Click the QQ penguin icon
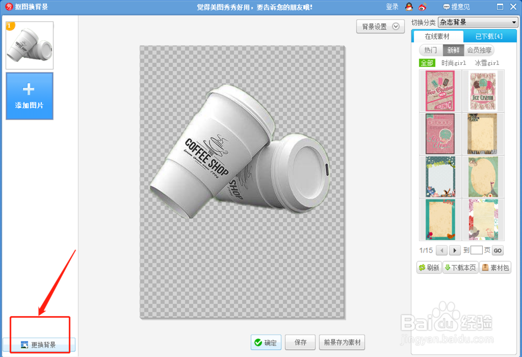Image resolution: width=522 pixels, height=357 pixels. click(x=409, y=7)
